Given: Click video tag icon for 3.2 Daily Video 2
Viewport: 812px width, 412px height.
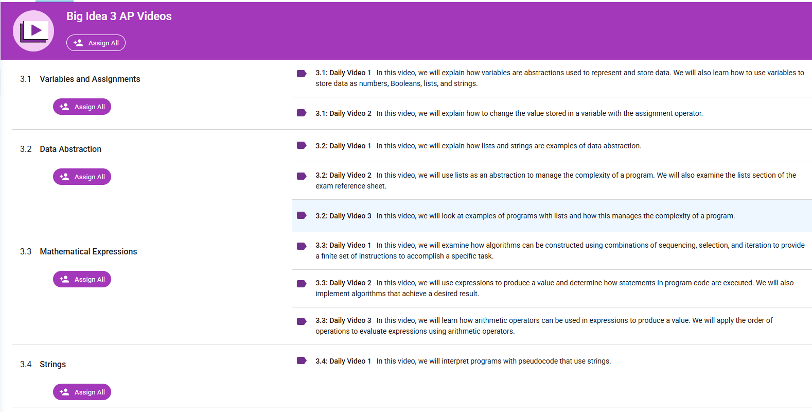Looking at the screenshot, I should tap(302, 176).
